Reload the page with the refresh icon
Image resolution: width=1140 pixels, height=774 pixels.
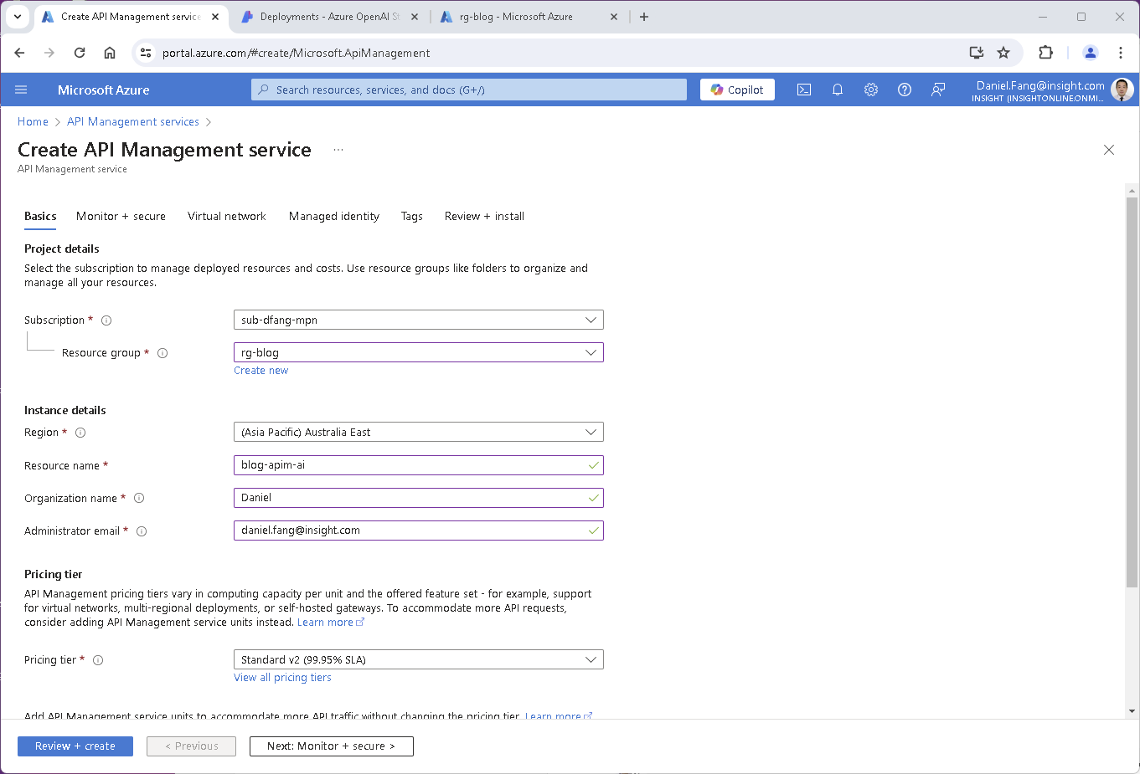pyautogui.click(x=80, y=53)
